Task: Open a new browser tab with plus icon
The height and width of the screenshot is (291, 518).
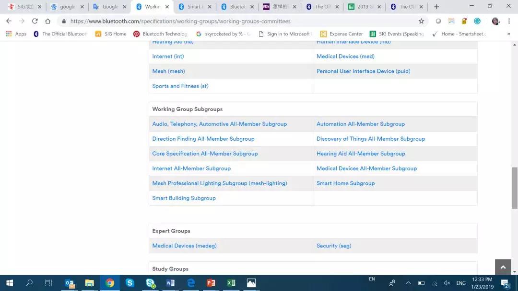Action: 436,7
